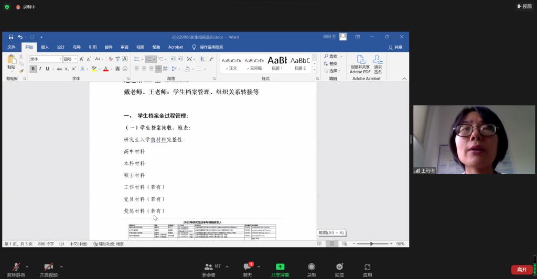Switch to the Insert (插入) ribbon tab
Image resolution: width=537 pixels, height=279 pixels.
[x=45, y=47]
